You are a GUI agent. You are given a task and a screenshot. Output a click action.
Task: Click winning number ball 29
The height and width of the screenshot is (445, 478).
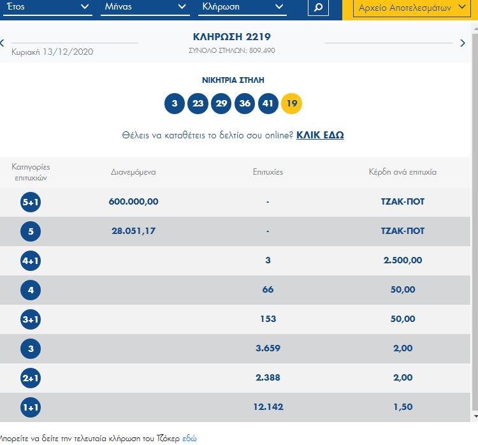tap(221, 103)
